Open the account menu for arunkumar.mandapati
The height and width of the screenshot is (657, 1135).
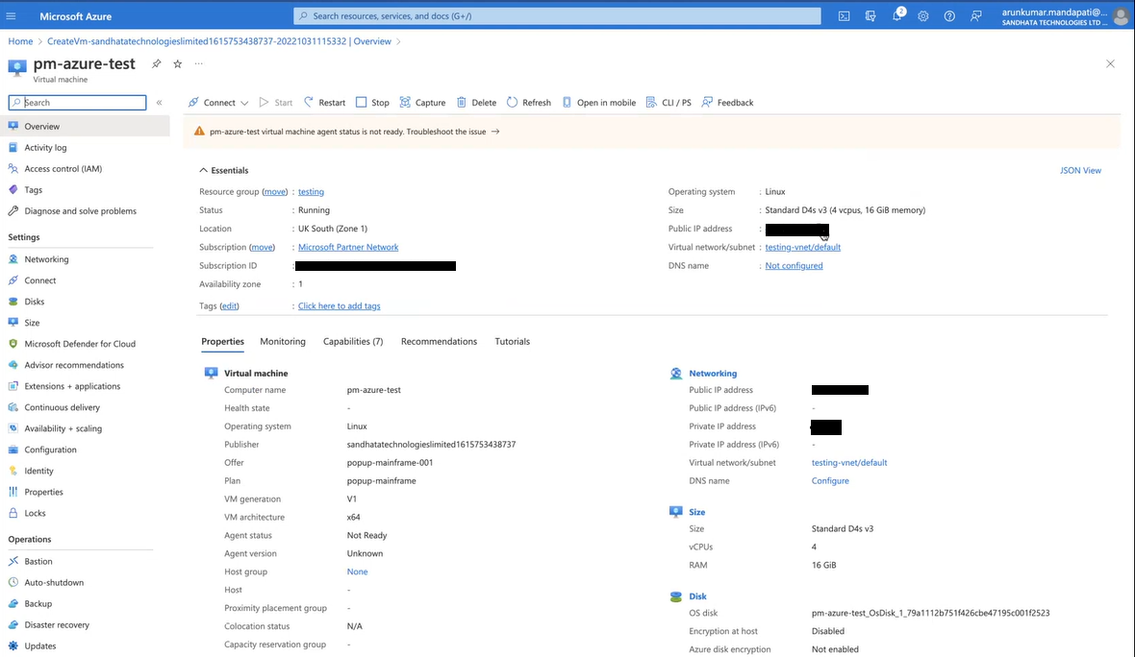(x=1064, y=16)
